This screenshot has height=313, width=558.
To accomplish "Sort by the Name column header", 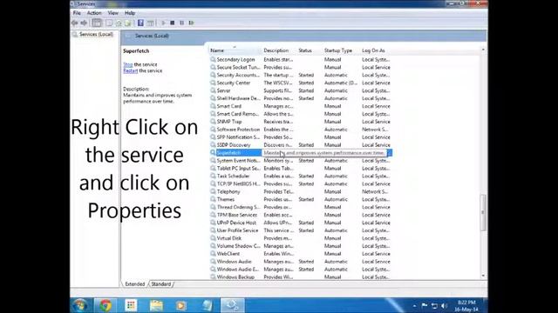I will tap(235, 50).
